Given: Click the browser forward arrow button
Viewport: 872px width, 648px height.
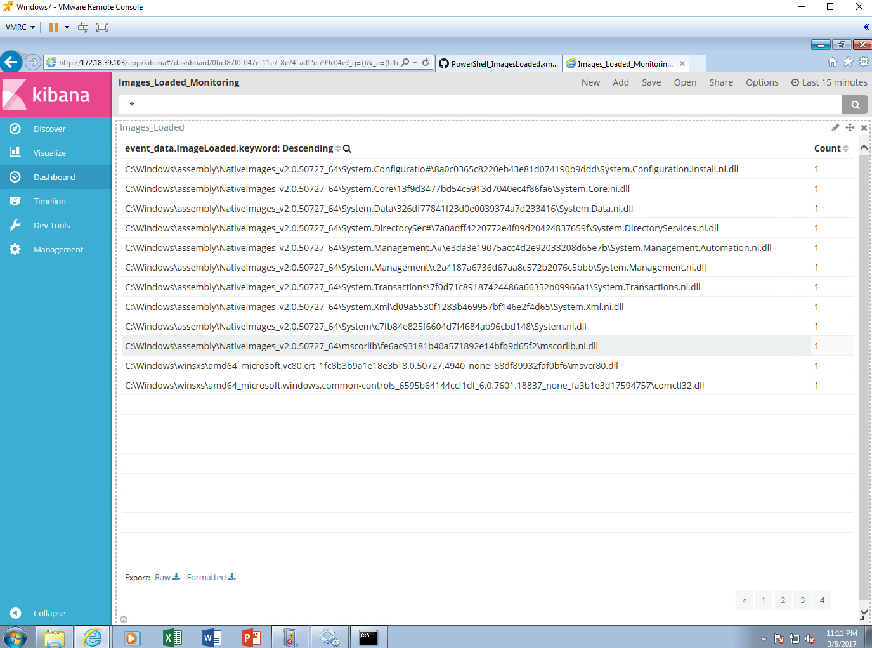Looking at the screenshot, I should pos(33,62).
